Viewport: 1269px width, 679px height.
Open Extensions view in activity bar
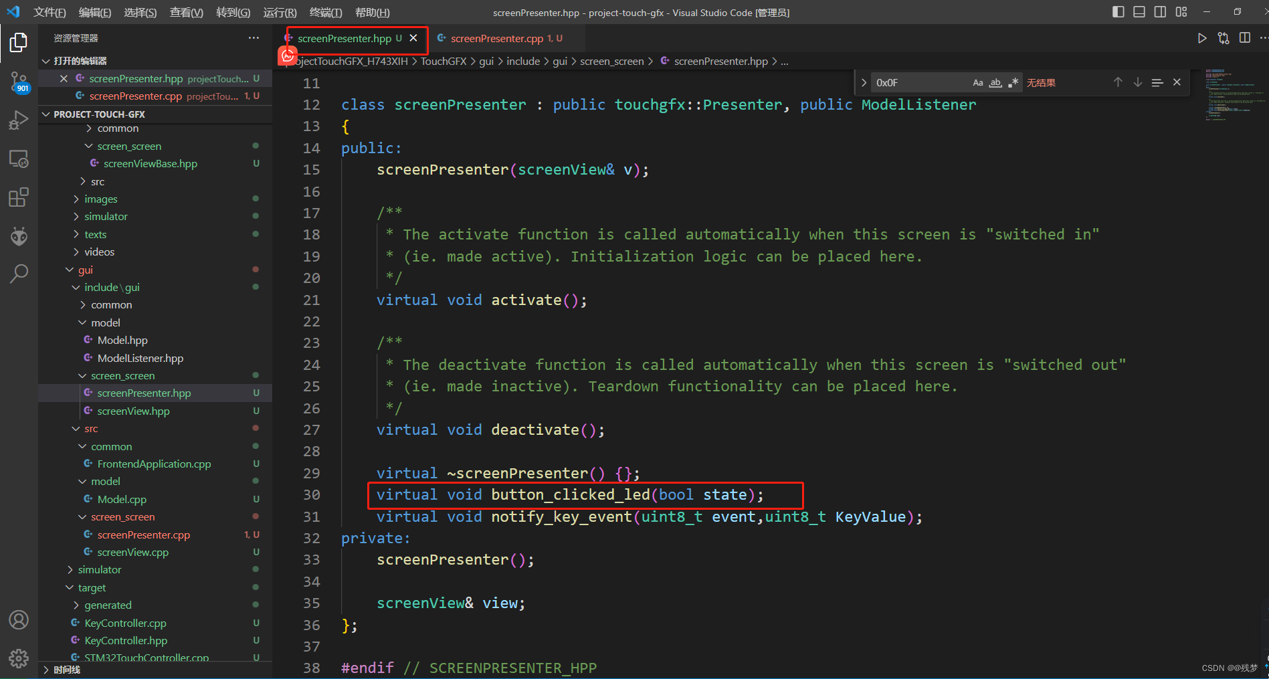[19, 197]
